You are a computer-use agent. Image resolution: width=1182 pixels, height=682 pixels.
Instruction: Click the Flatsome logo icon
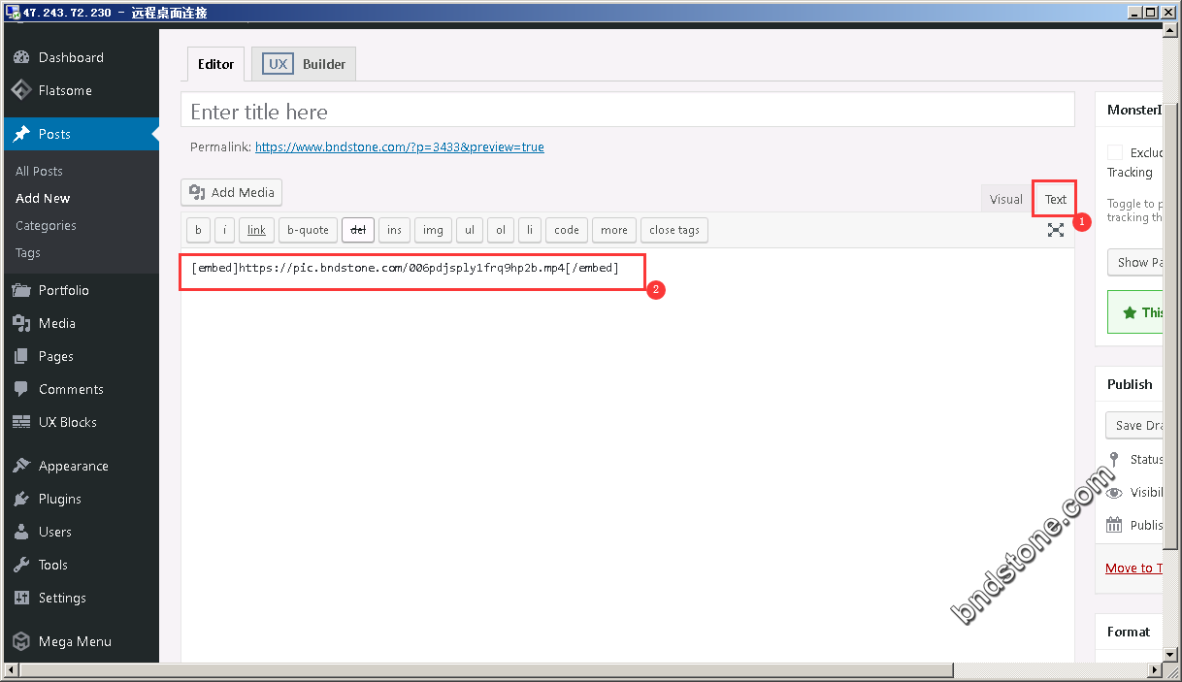[x=21, y=90]
